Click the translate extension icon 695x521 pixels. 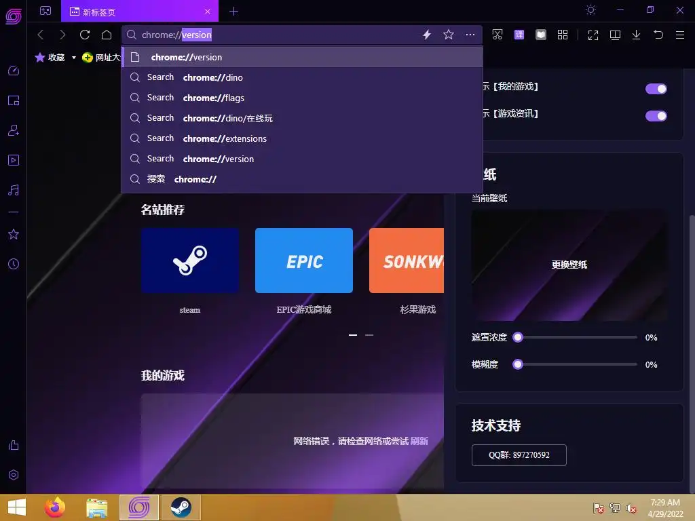pos(519,35)
